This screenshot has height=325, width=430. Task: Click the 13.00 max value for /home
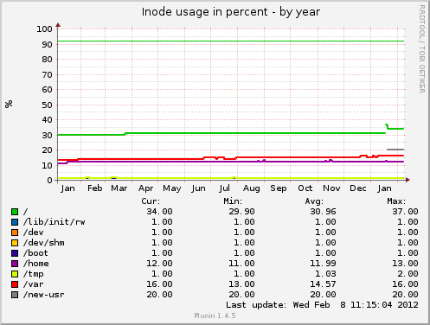coord(405,264)
